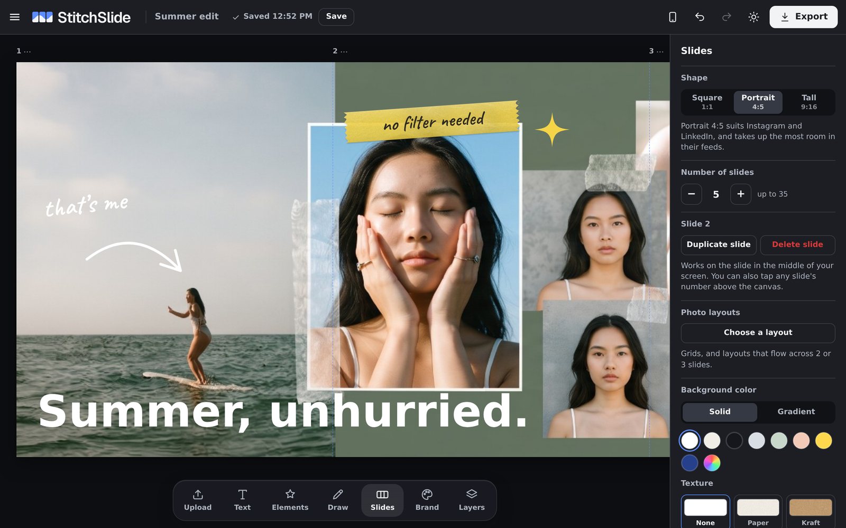Choose the Paper texture
The width and height of the screenshot is (846, 528).
(758, 512)
